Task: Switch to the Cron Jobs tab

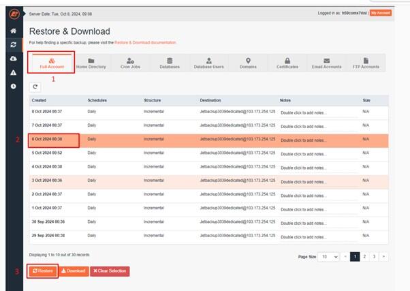Action: 130,63
